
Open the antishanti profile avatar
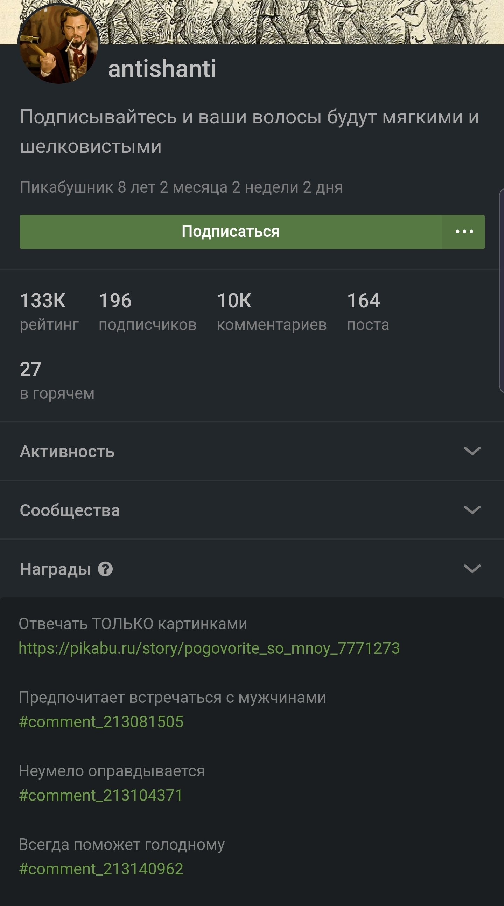pyautogui.click(x=59, y=44)
